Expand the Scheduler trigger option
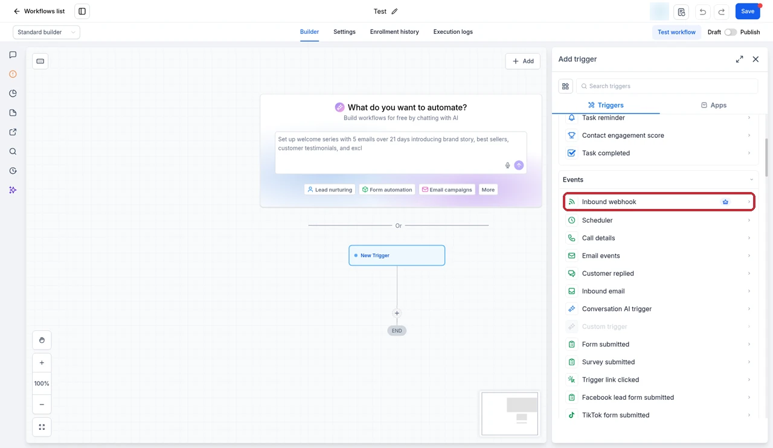 [x=659, y=220]
